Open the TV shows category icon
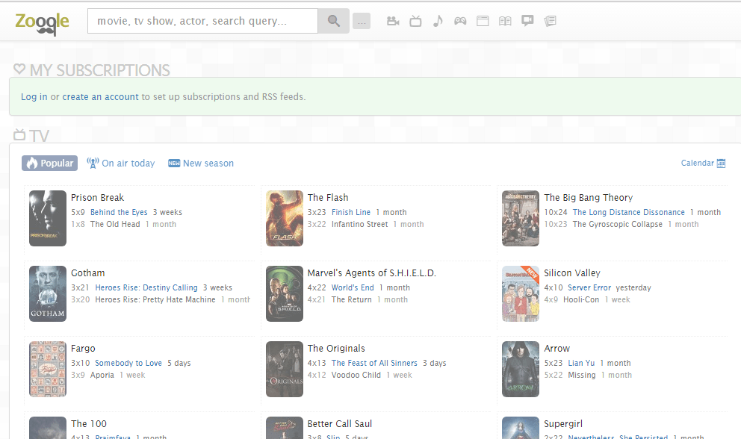The height and width of the screenshot is (439, 741). [415, 21]
